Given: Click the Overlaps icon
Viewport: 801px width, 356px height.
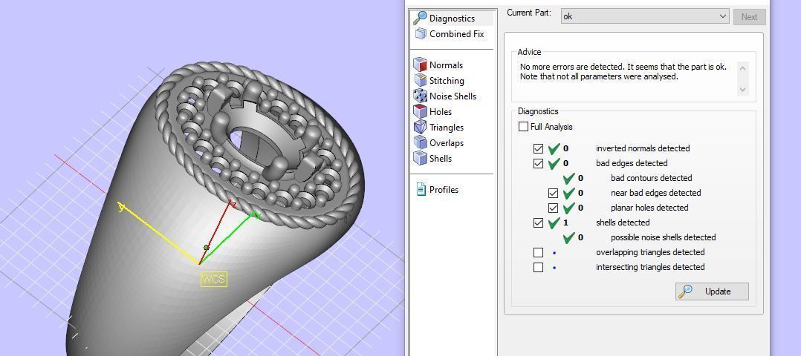Looking at the screenshot, I should [x=420, y=143].
